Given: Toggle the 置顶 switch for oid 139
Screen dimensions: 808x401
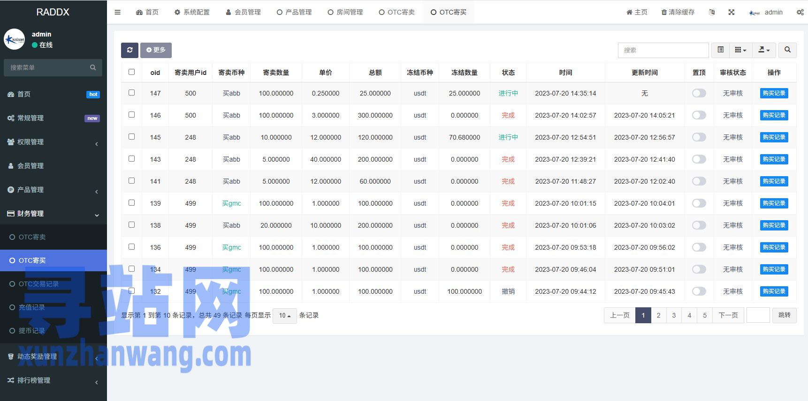Looking at the screenshot, I should 699,203.
